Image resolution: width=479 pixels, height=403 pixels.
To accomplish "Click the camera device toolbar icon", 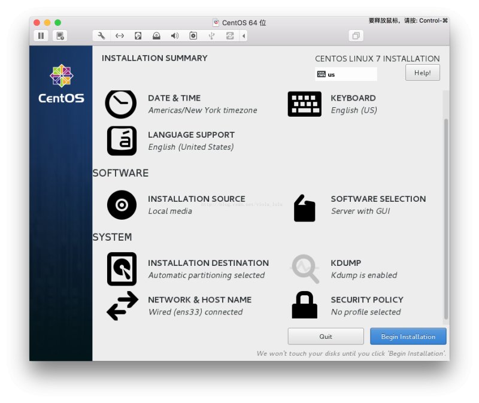I will (x=193, y=36).
